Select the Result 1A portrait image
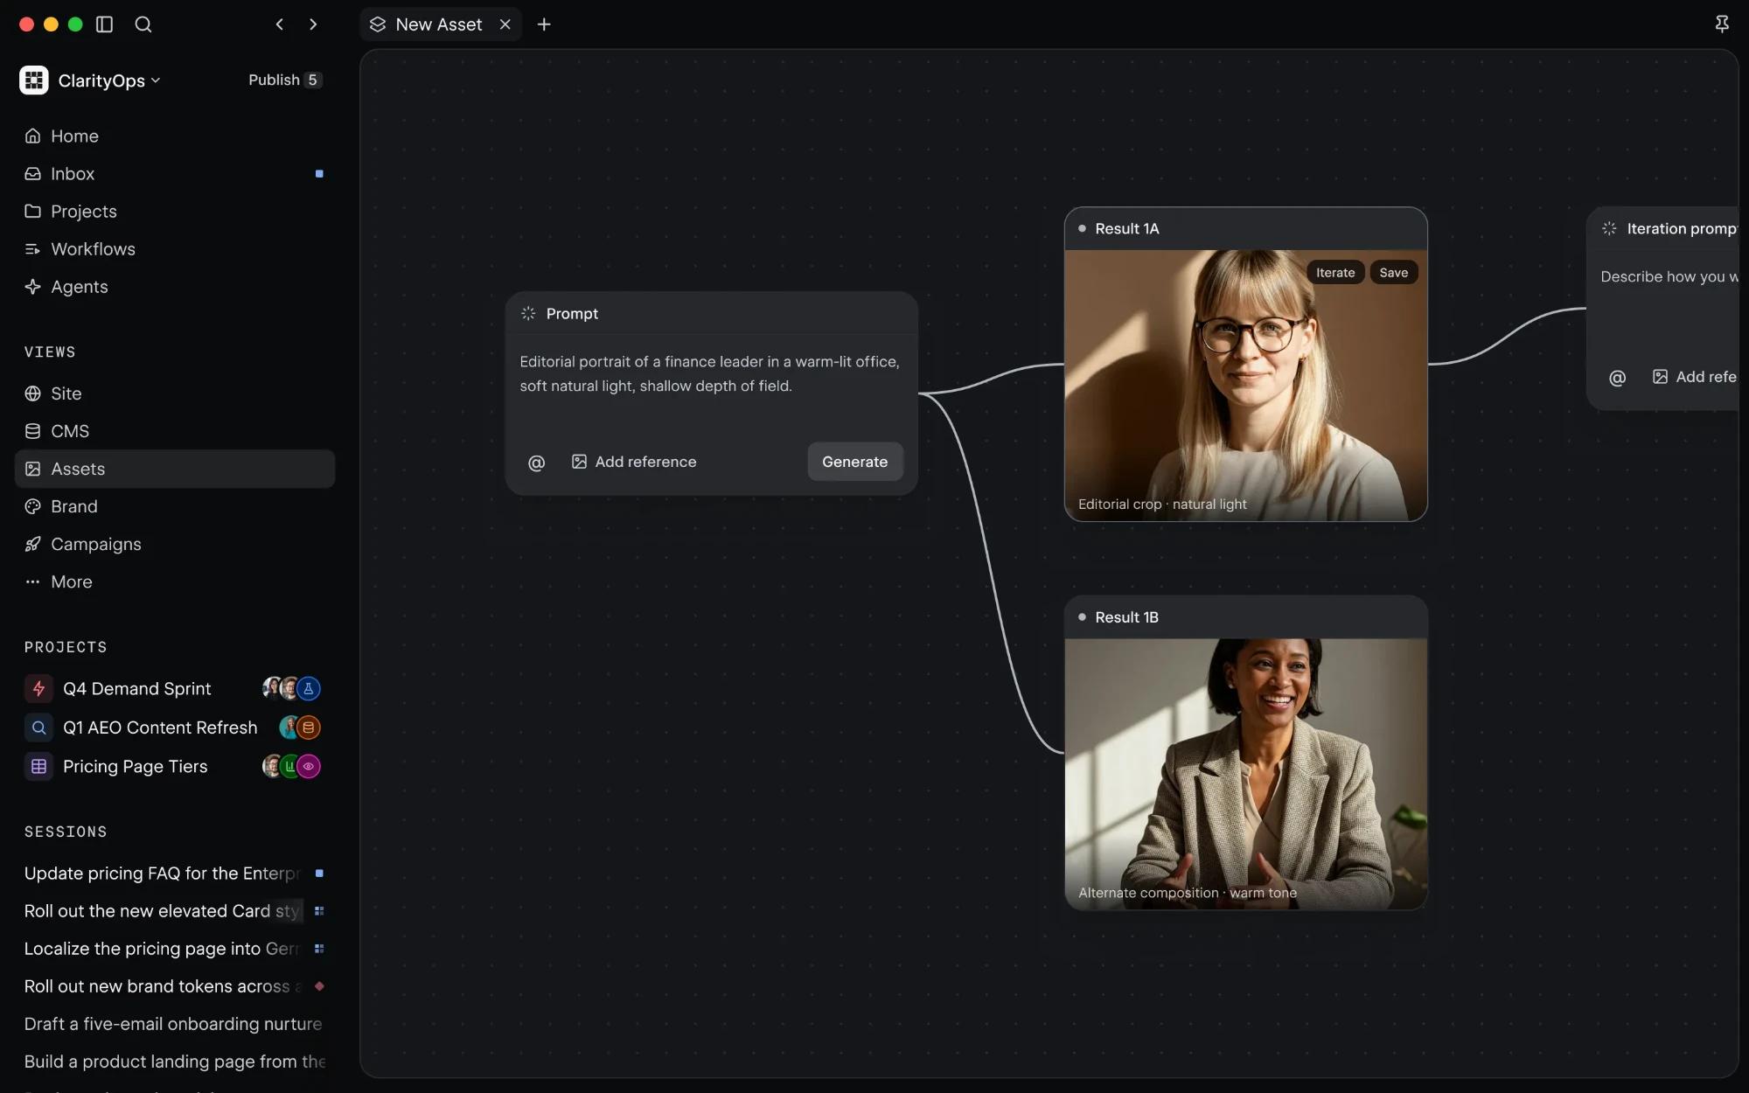Image resolution: width=1749 pixels, height=1093 pixels. (1245, 386)
